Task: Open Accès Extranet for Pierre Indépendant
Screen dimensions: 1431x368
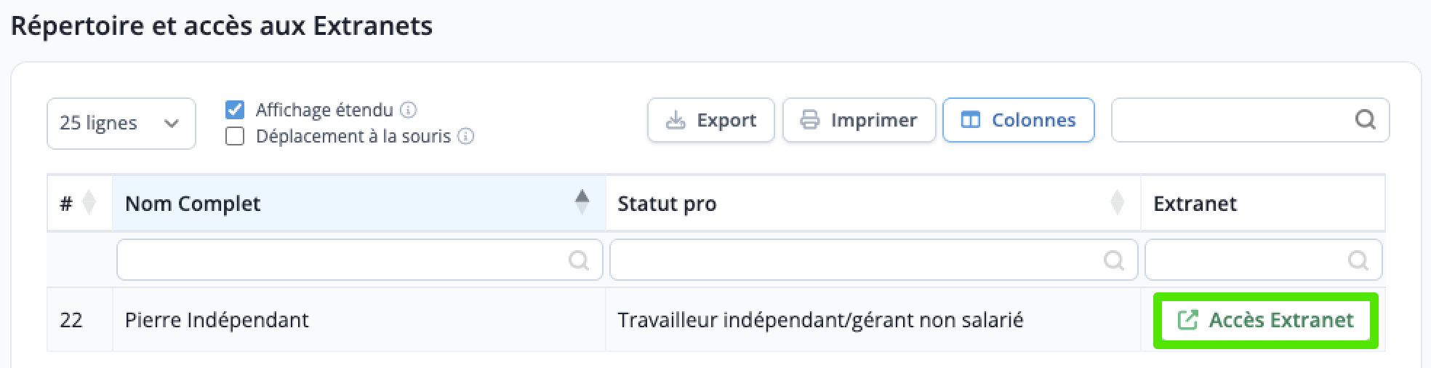Action: 1266,320
